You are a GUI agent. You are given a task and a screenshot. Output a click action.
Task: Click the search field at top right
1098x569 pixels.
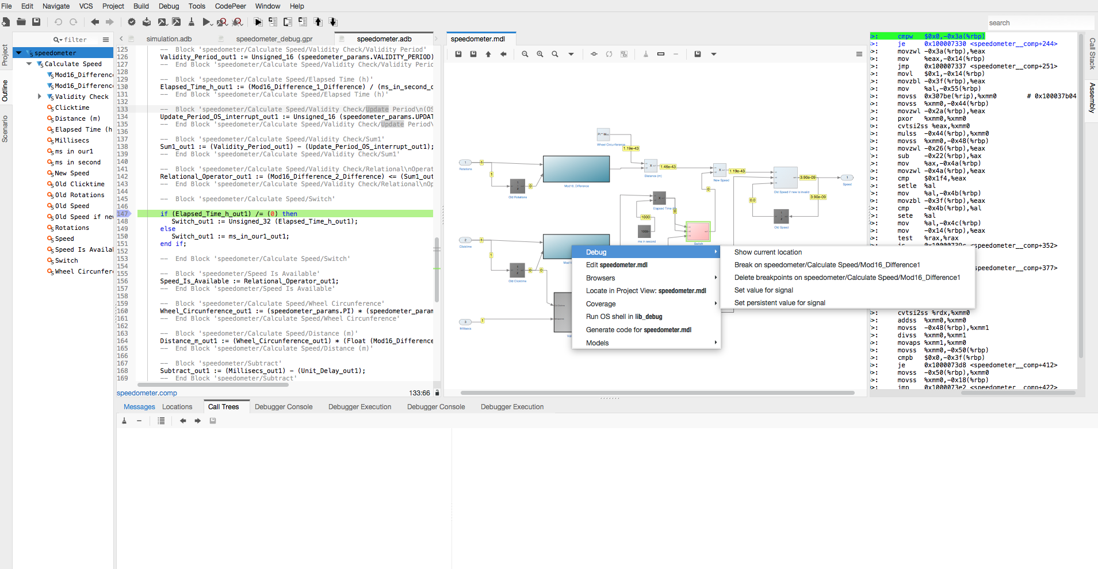1040,23
